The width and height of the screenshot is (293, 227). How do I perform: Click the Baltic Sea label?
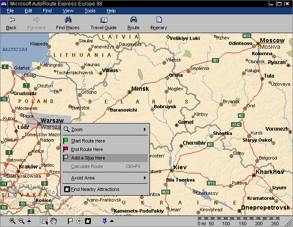15,50
